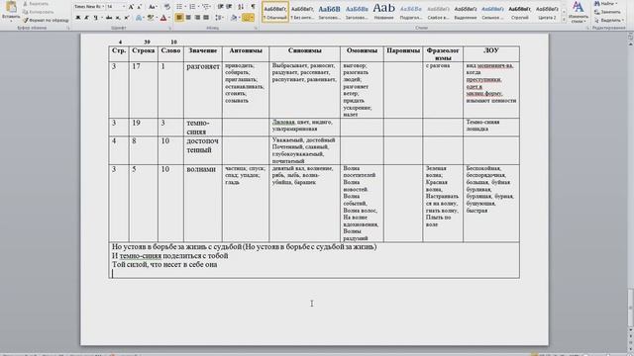Apply the Выделение (Emphasis) style
This screenshot has width=634, height=356.
point(466,12)
